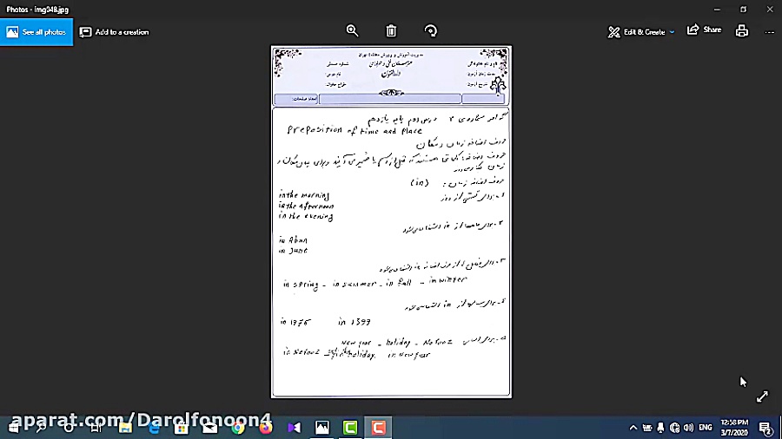Open the clock showing 12:58 PM
This screenshot has width=782, height=439.
734,428
